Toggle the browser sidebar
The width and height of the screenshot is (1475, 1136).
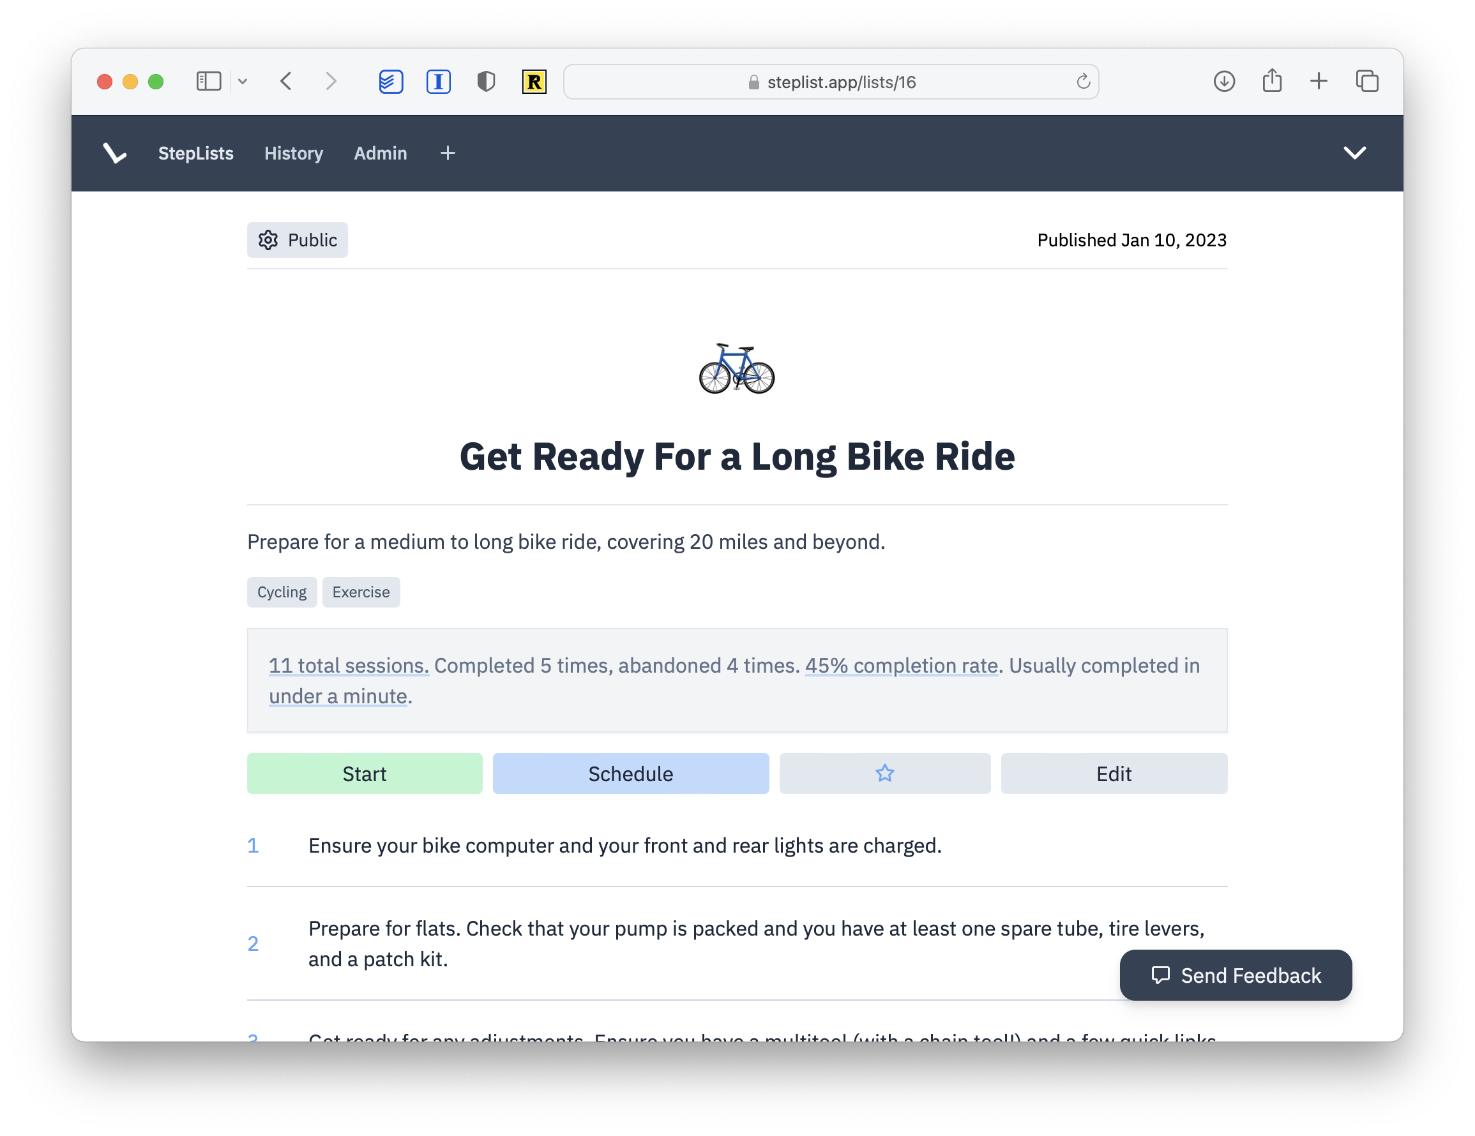[x=209, y=81]
